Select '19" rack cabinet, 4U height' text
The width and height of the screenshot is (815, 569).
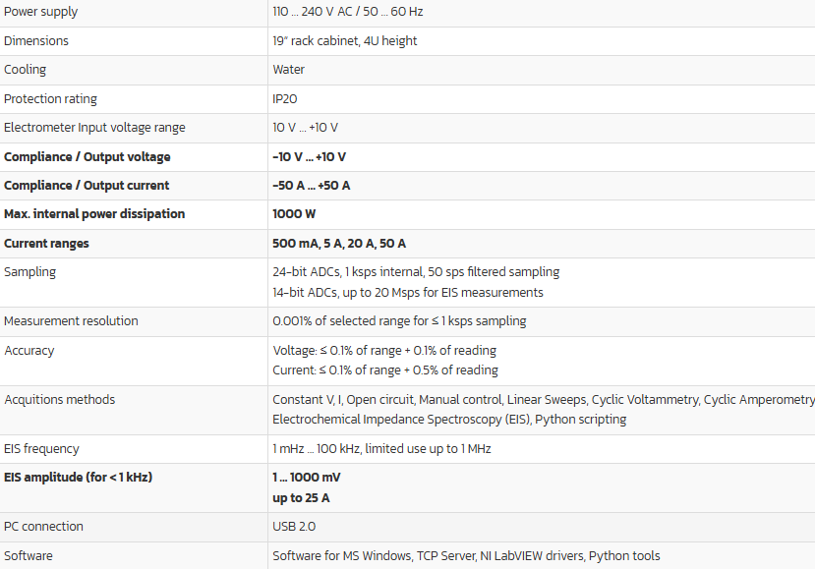click(x=345, y=40)
